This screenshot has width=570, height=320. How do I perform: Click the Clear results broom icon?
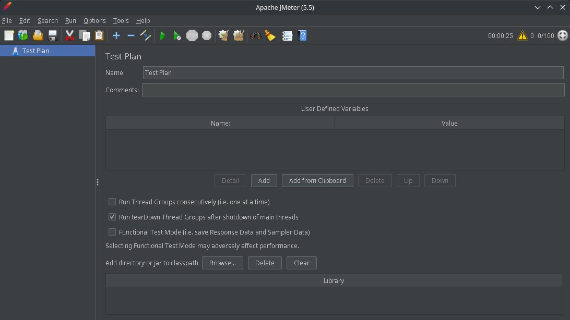(x=223, y=35)
